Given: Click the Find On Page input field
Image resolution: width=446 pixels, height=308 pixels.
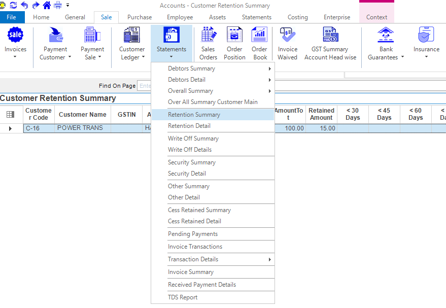Looking at the screenshot, I should pos(145,86).
